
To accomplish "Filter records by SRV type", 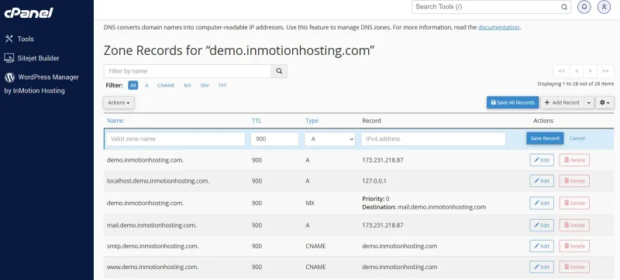I will pos(205,85).
